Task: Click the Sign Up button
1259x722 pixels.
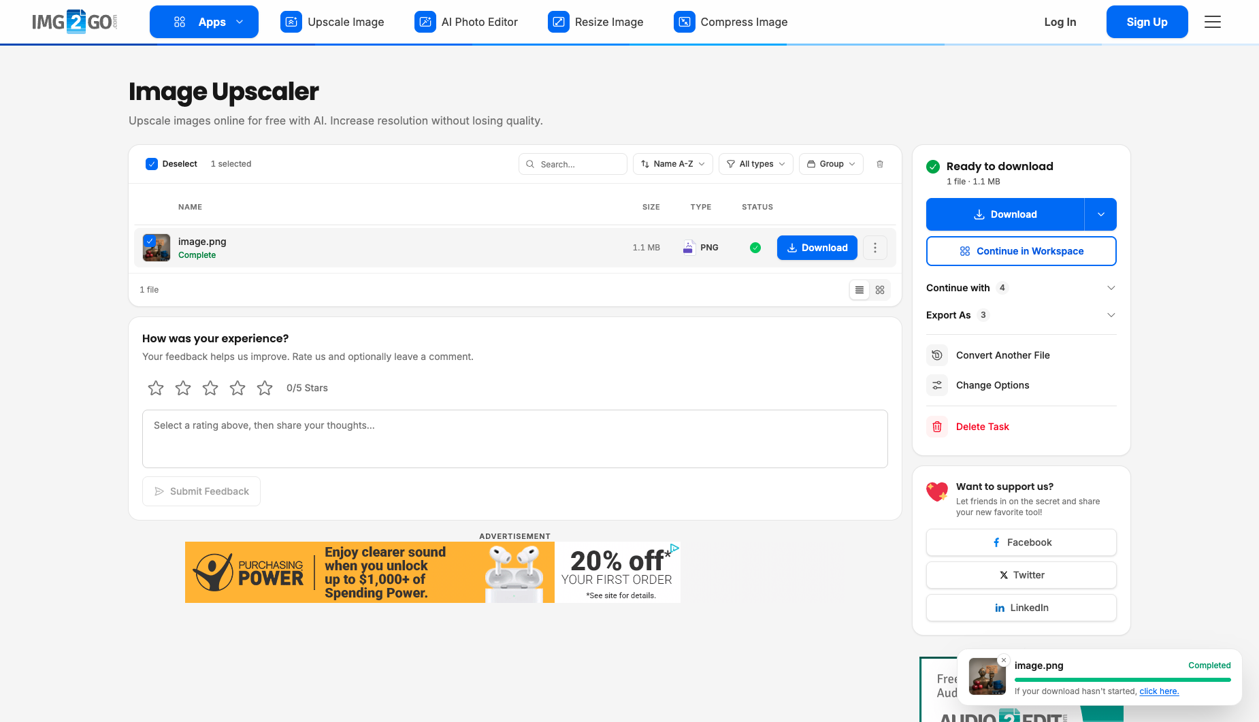Action: [x=1147, y=22]
